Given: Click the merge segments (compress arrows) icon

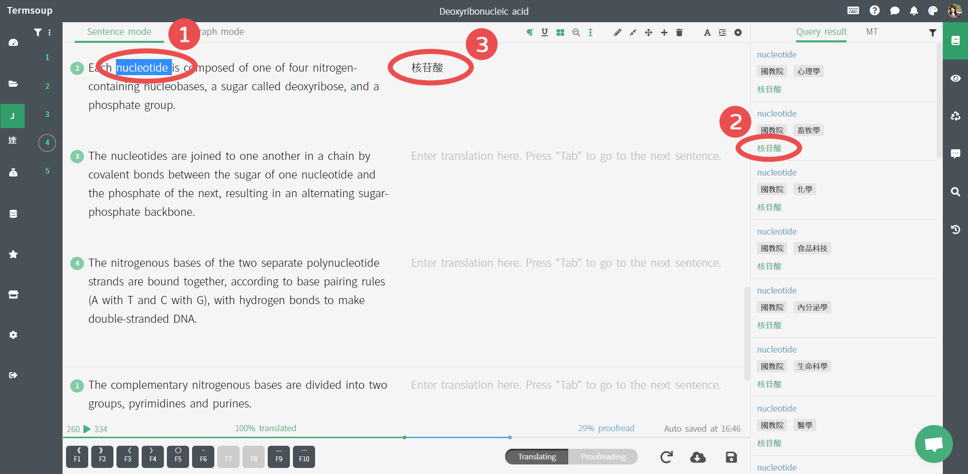Looking at the screenshot, I should (633, 32).
